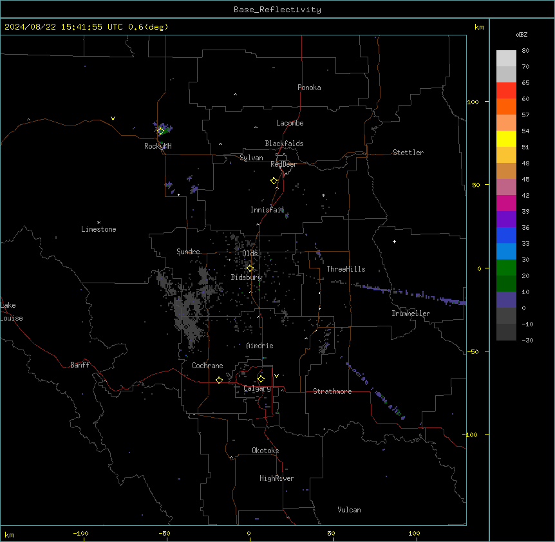Click the Vulcan label
The height and width of the screenshot is (542, 555).
pos(349,510)
